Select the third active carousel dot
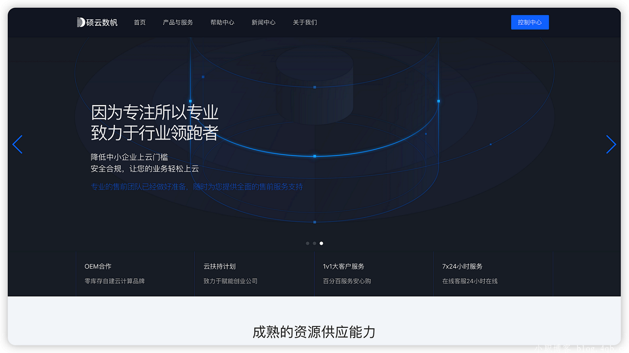The height and width of the screenshot is (353, 629). point(321,243)
